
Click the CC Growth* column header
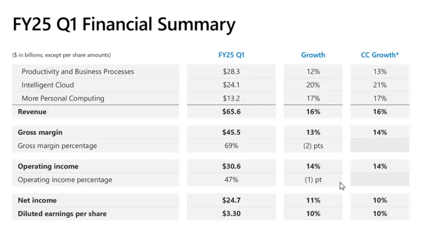click(379, 55)
